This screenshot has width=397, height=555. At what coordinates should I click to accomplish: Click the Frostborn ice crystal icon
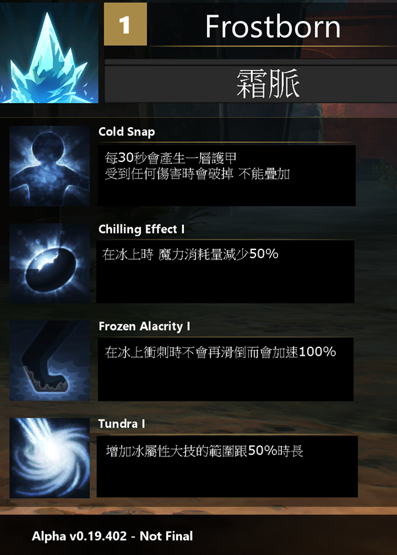pos(49,53)
